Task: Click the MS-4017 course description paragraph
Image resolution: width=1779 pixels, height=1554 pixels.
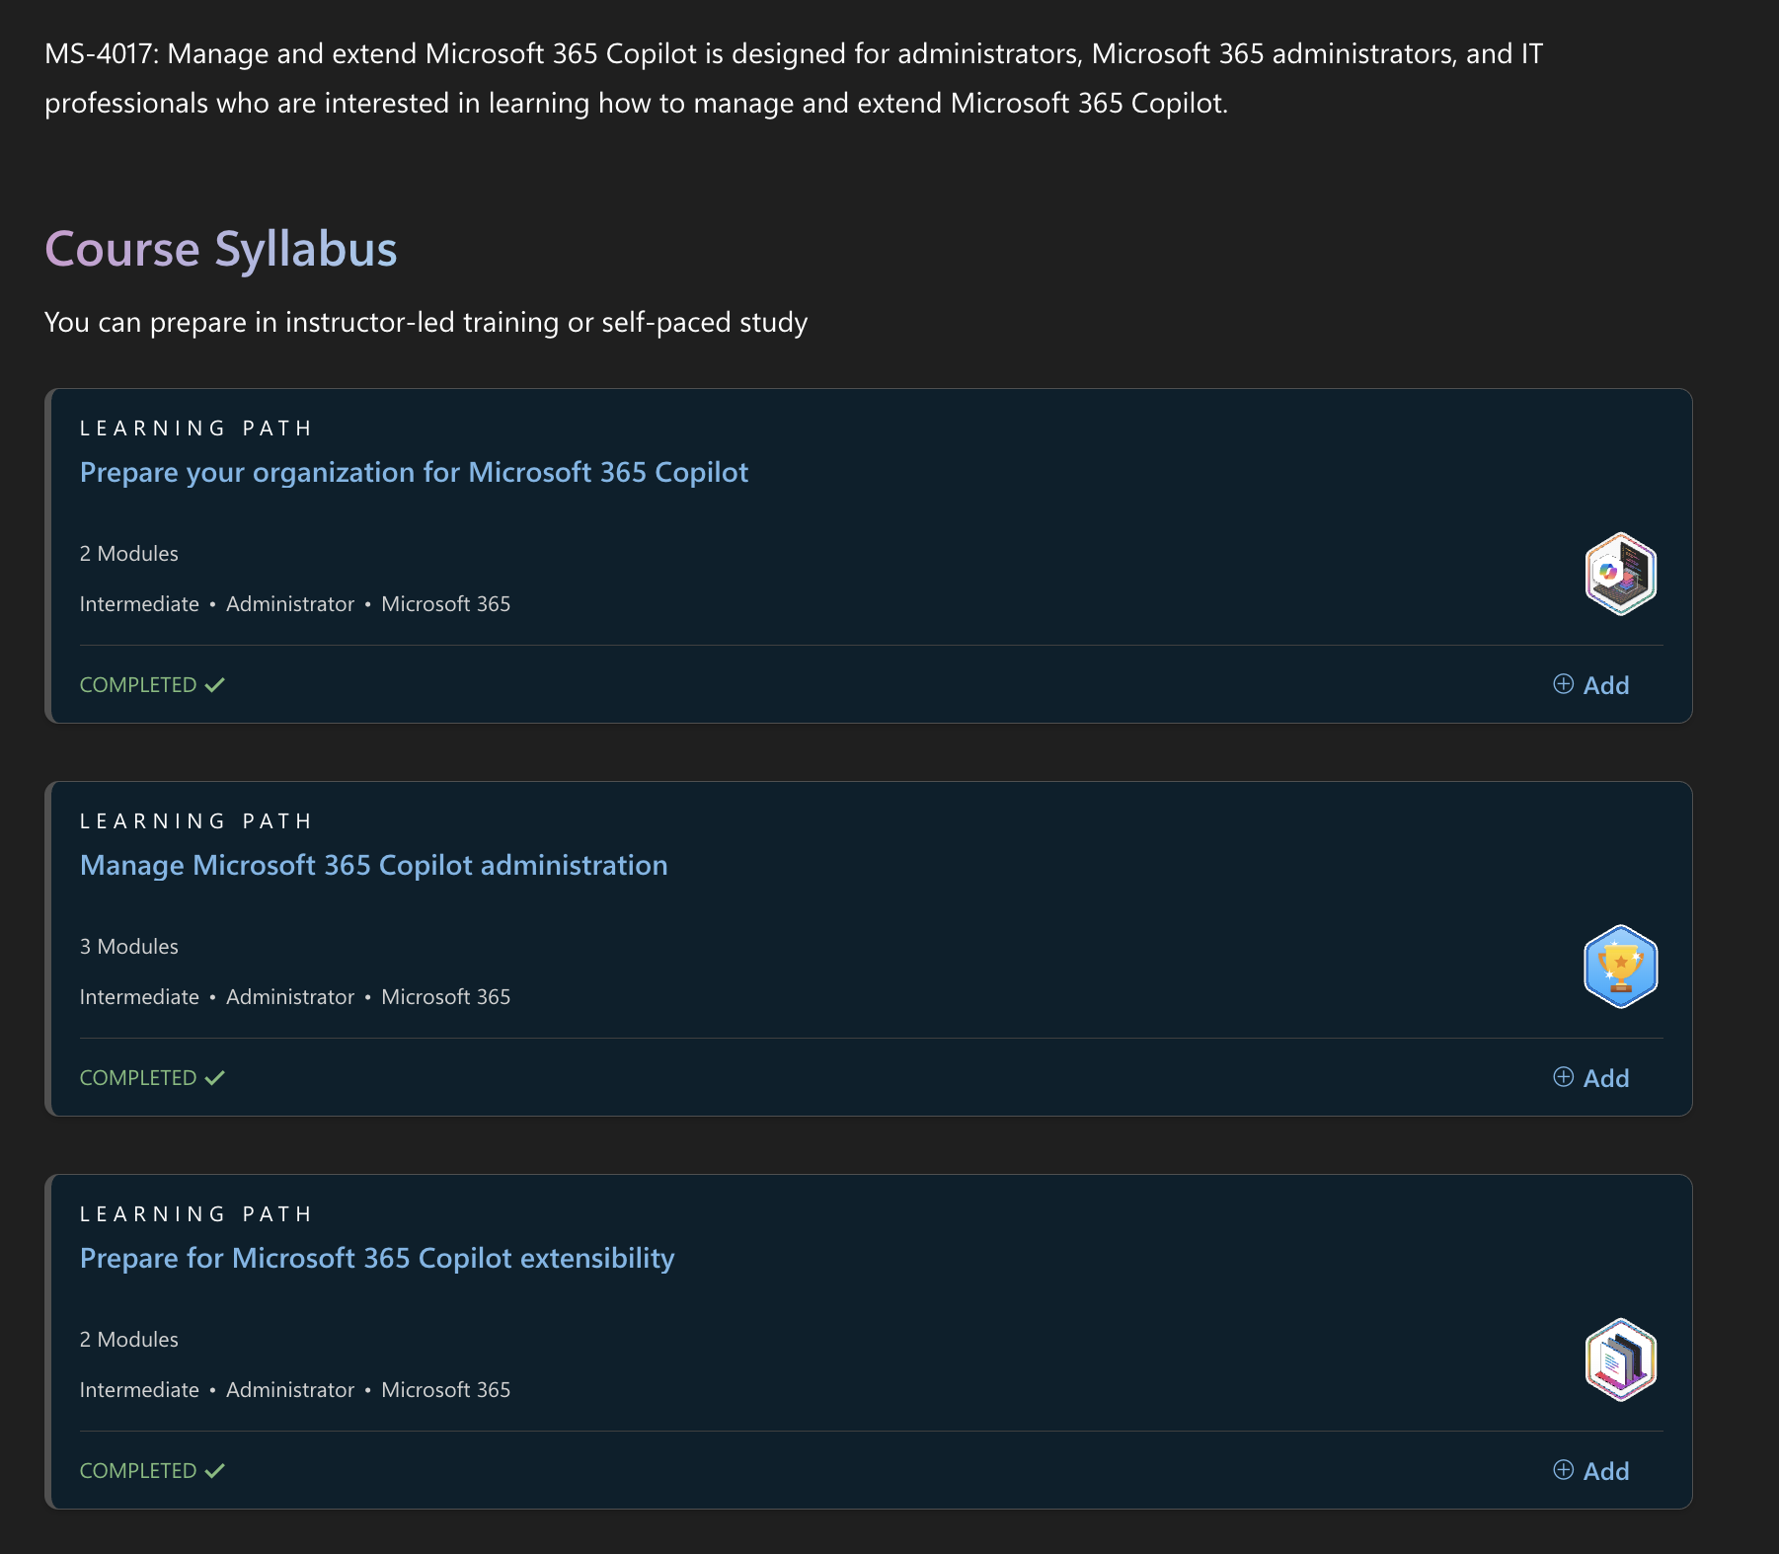Action: [794, 78]
